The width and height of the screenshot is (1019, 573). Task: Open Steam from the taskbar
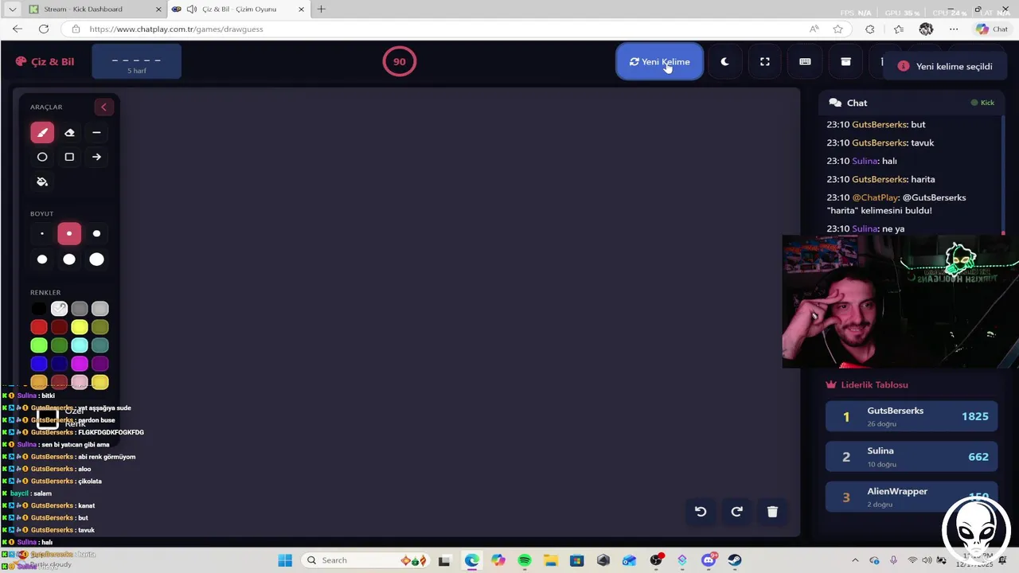[734, 560]
